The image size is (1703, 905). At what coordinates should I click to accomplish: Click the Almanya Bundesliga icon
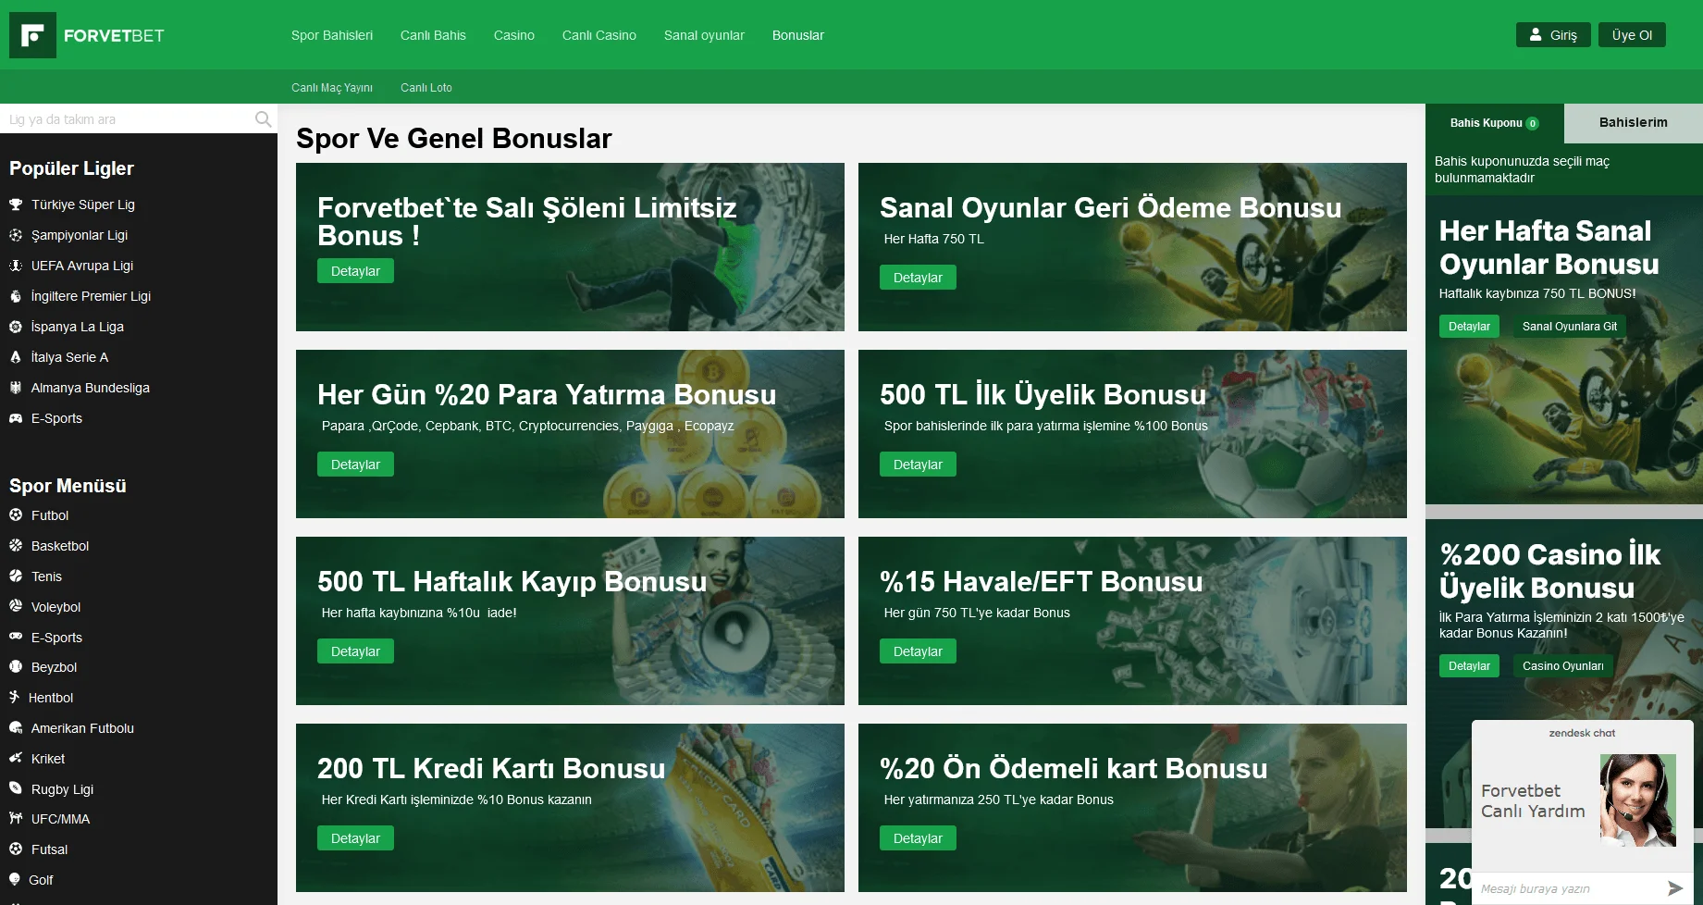coord(16,388)
